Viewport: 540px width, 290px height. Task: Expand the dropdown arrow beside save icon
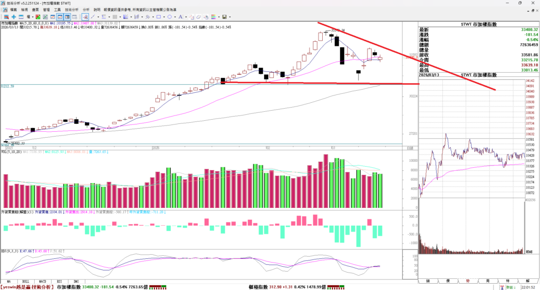(x=230, y=17)
